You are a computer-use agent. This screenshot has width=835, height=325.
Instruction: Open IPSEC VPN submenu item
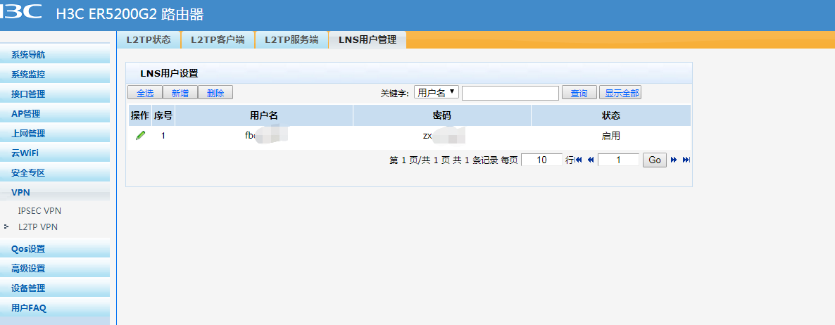[x=39, y=210]
